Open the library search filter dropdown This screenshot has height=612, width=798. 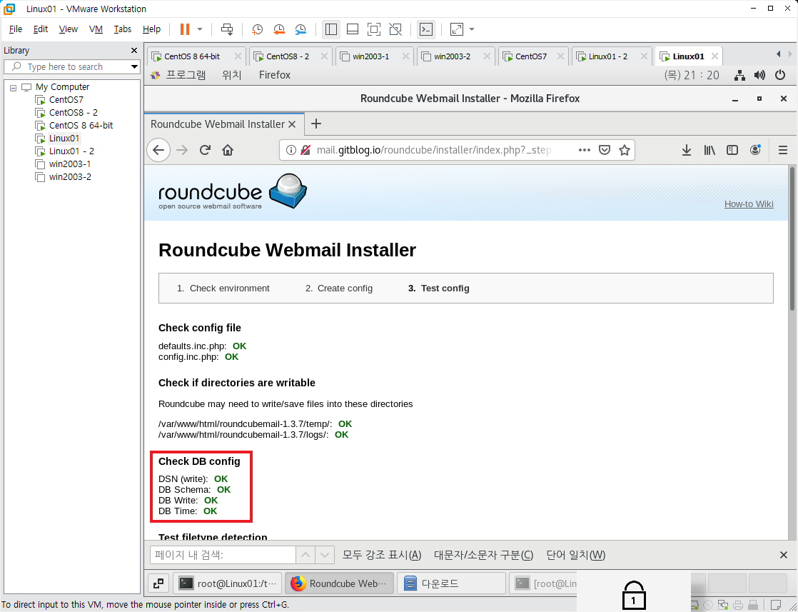(x=134, y=66)
